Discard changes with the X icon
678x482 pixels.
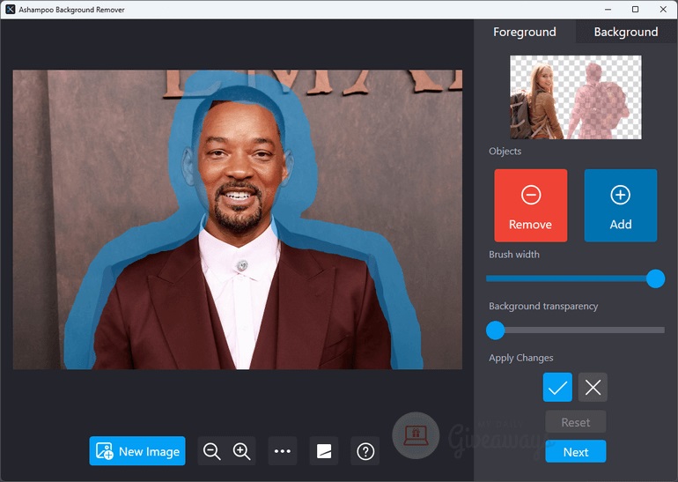point(593,387)
